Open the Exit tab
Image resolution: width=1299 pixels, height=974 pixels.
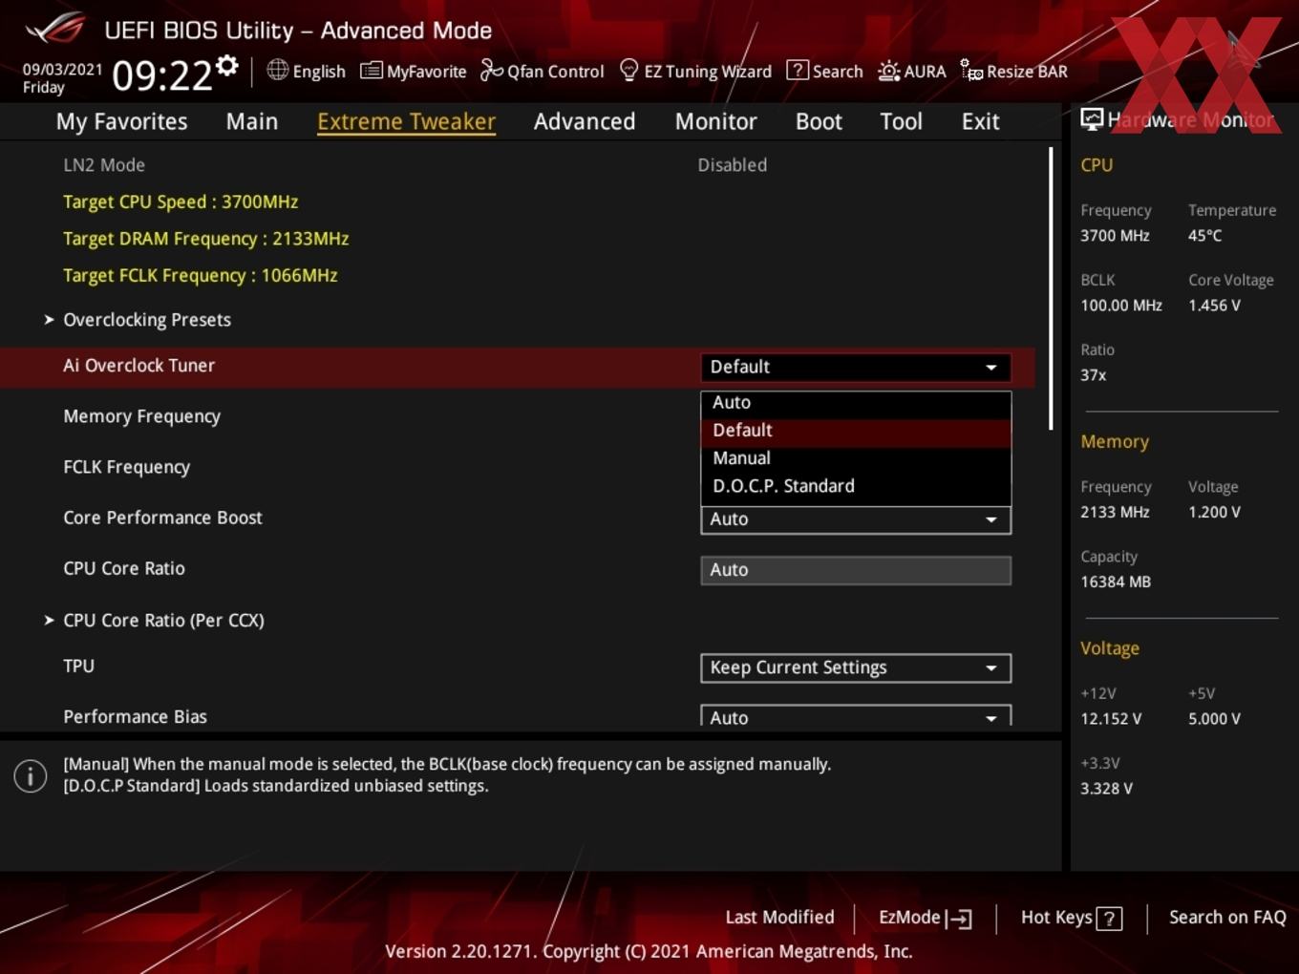980,121
